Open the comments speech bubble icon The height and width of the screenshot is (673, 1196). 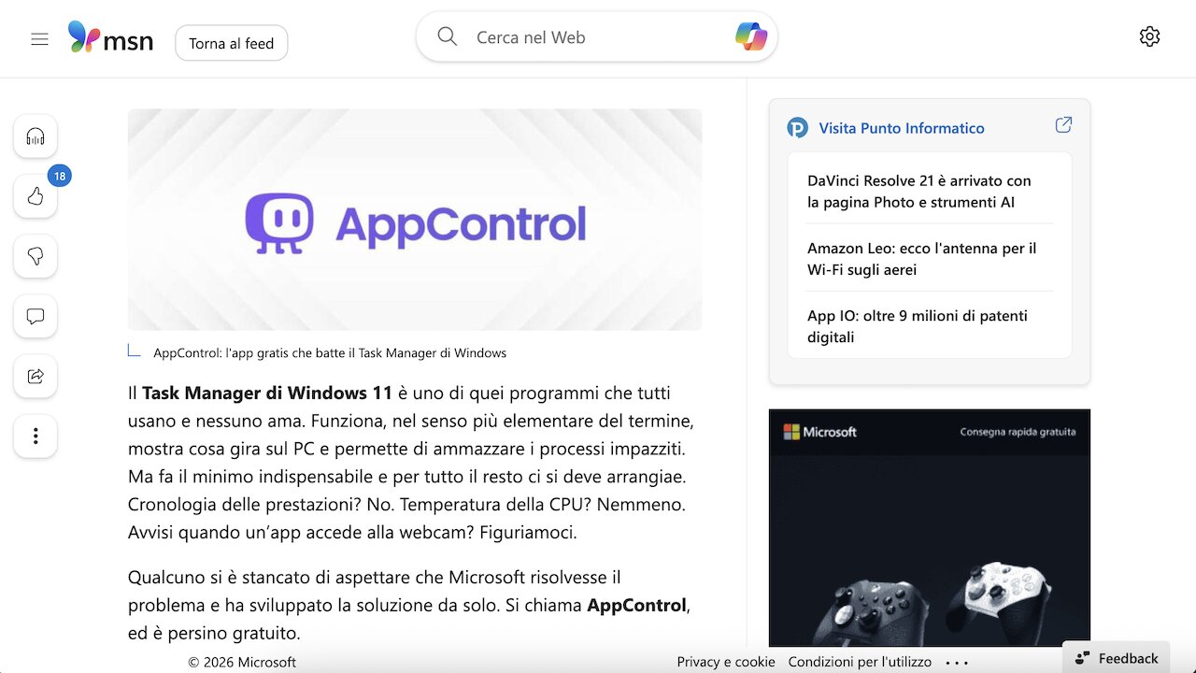[x=36, y=316]
